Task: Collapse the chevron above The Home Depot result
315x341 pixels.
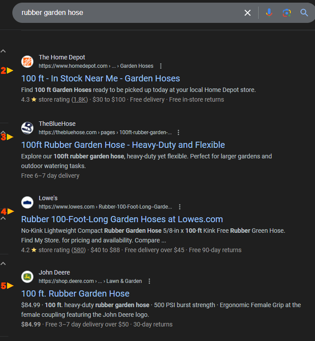Action: (x=3, y=51)
